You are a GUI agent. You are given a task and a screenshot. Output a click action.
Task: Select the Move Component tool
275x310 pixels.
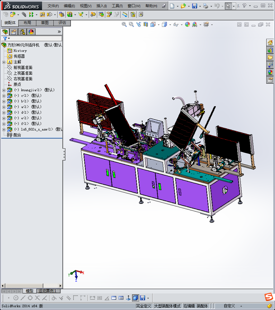50,14
